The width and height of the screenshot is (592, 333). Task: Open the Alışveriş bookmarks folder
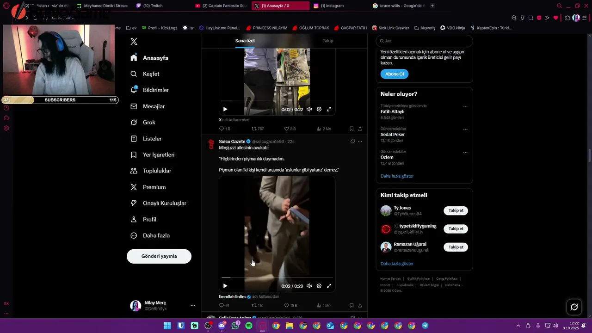click(425, 28)
